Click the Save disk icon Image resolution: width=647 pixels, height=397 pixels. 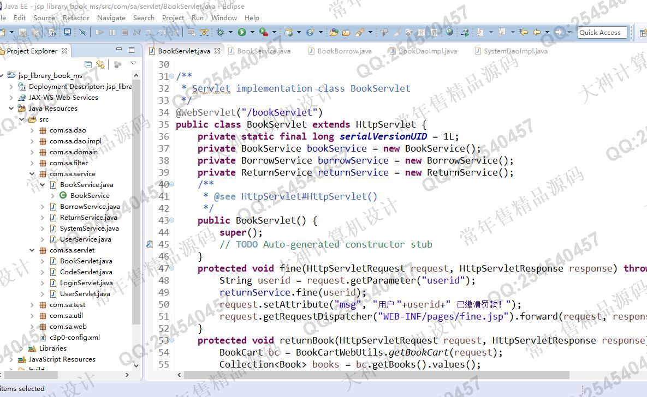click(x=23, y=33)
